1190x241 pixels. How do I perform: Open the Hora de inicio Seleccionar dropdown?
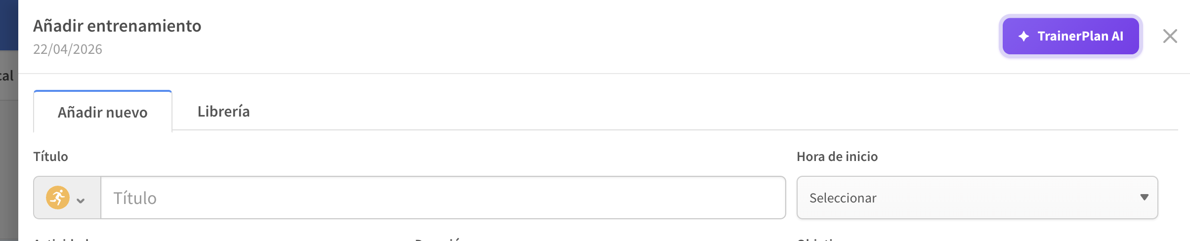977,198
